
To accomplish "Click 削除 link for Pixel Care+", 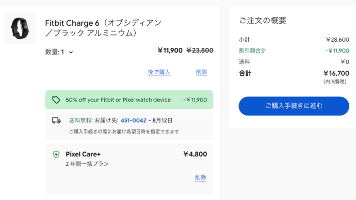I will (201, 177).
